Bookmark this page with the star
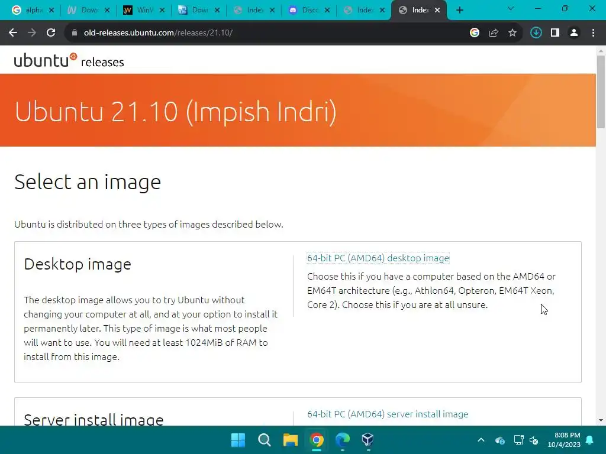This screenshot has width=606, height=454. (x=512, y=33)
